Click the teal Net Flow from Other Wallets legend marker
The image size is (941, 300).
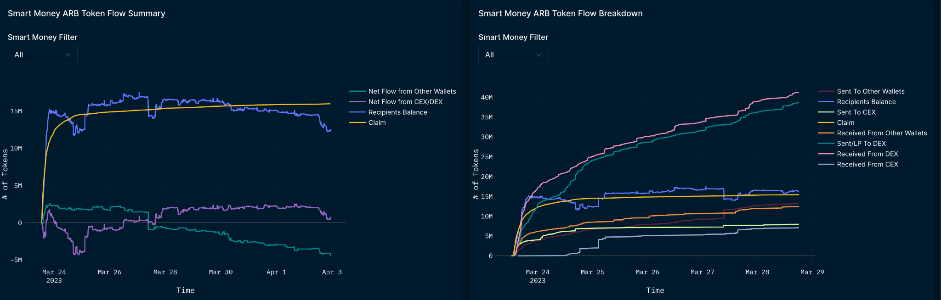click(358, 91)
